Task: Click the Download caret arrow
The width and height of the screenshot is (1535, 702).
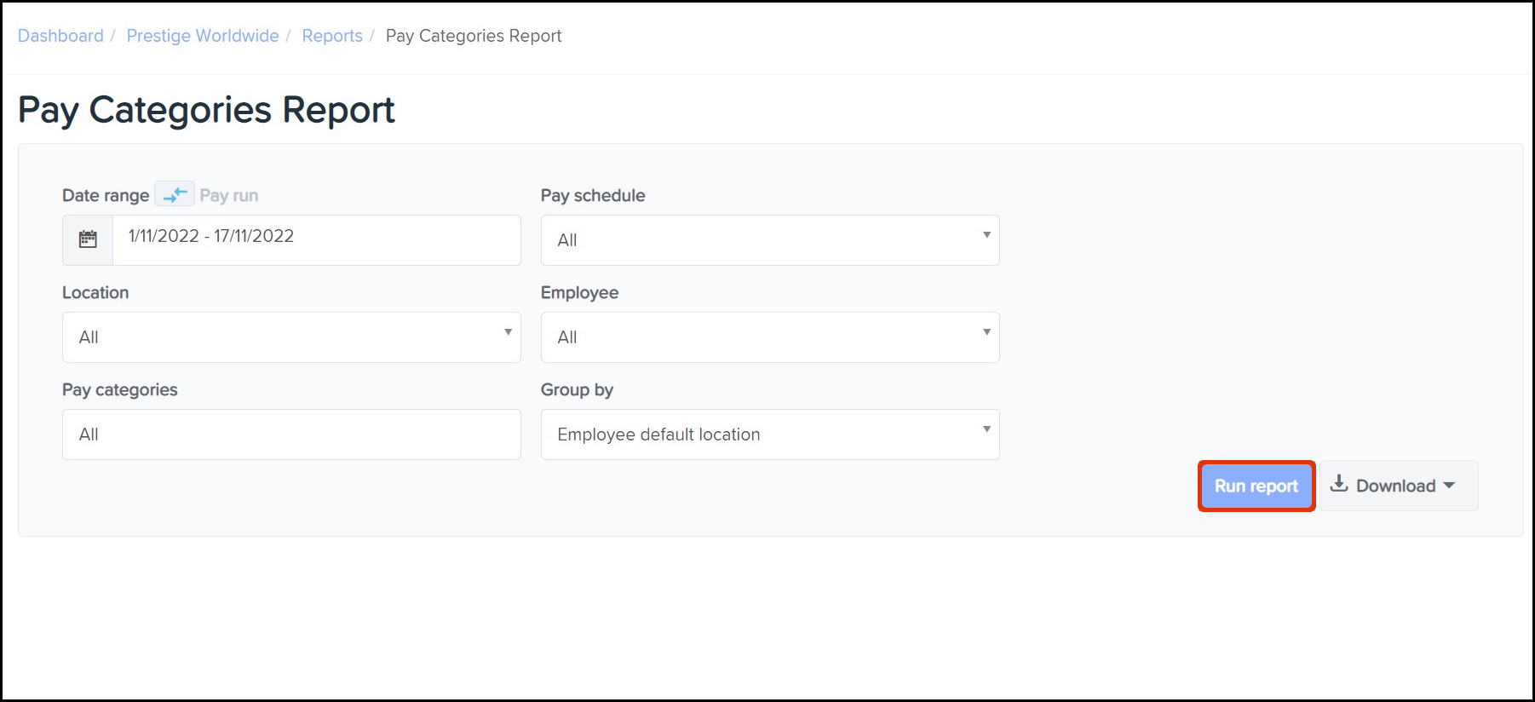Action: [x=1450, y=486]
